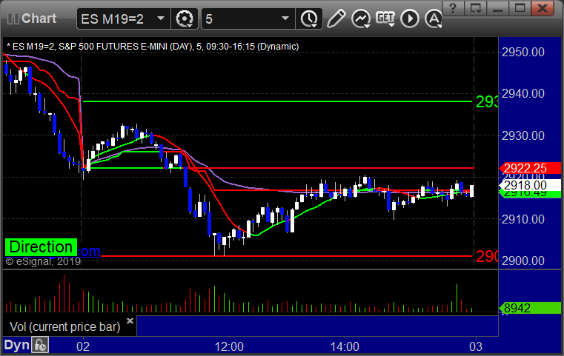Open the alerts A icon menu
This screenshot has width=564, height=356.
point(434,19)
